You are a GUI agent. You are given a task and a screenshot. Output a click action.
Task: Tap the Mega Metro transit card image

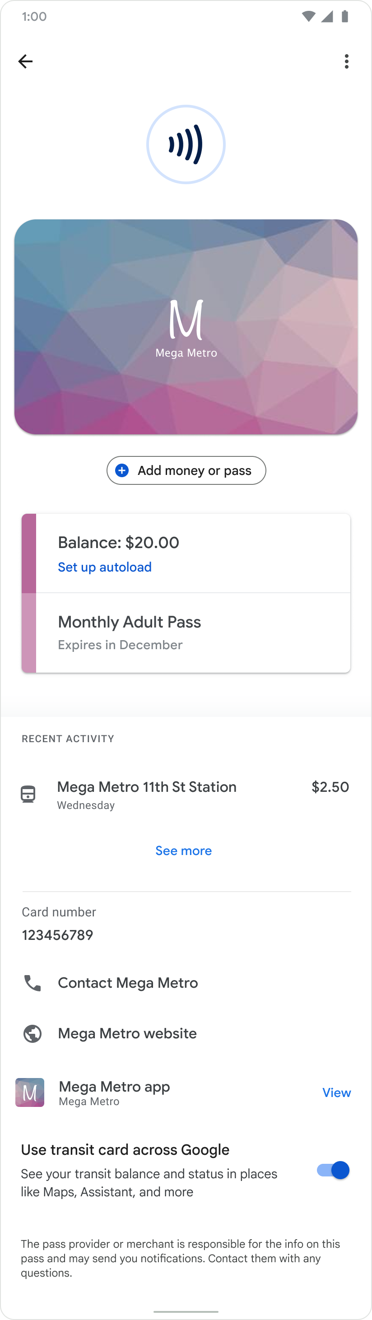point(186,327)
